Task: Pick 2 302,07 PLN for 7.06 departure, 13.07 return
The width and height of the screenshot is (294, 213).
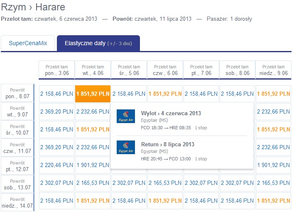Action: (x=201, y=183)
